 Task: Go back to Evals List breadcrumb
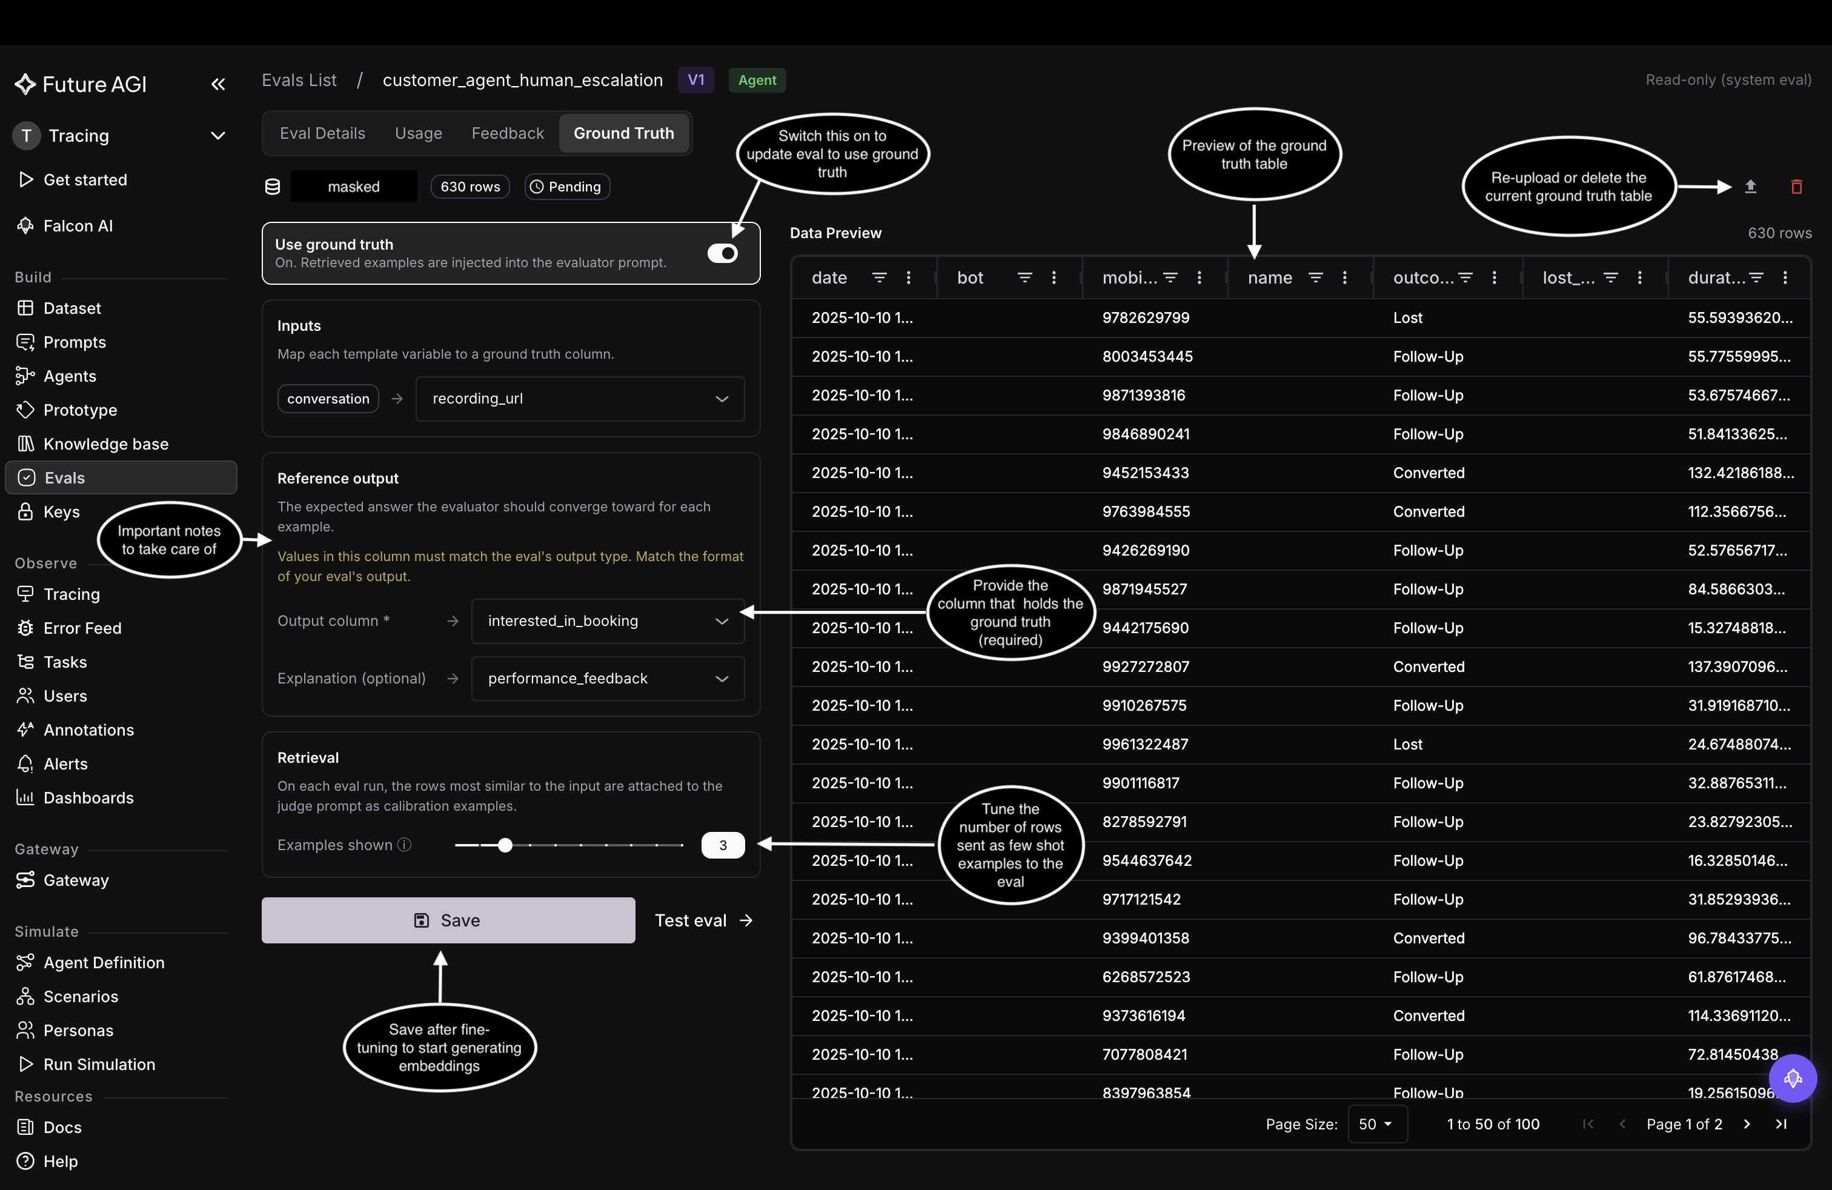[299, 79]
